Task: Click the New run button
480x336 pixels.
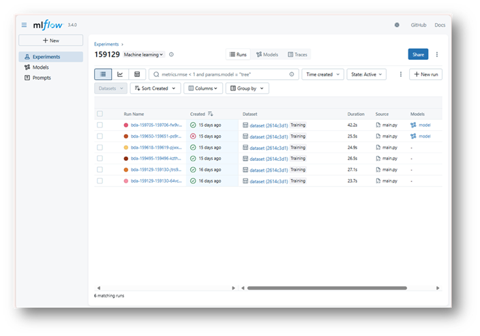Action: tap(426, 74)
